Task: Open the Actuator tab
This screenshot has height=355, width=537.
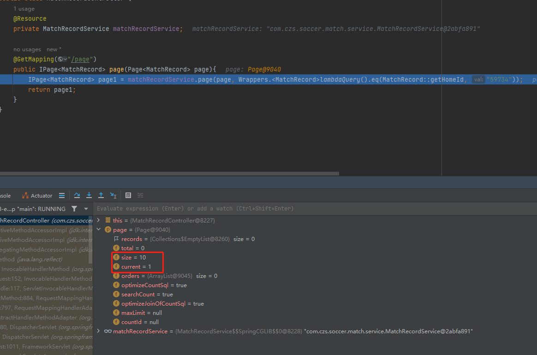Action: [37, 195]
